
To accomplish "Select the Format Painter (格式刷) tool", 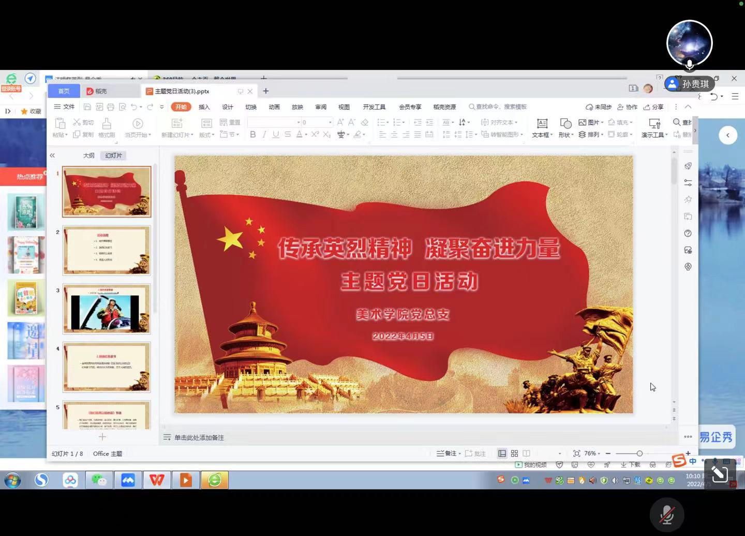I will (107, 127).
